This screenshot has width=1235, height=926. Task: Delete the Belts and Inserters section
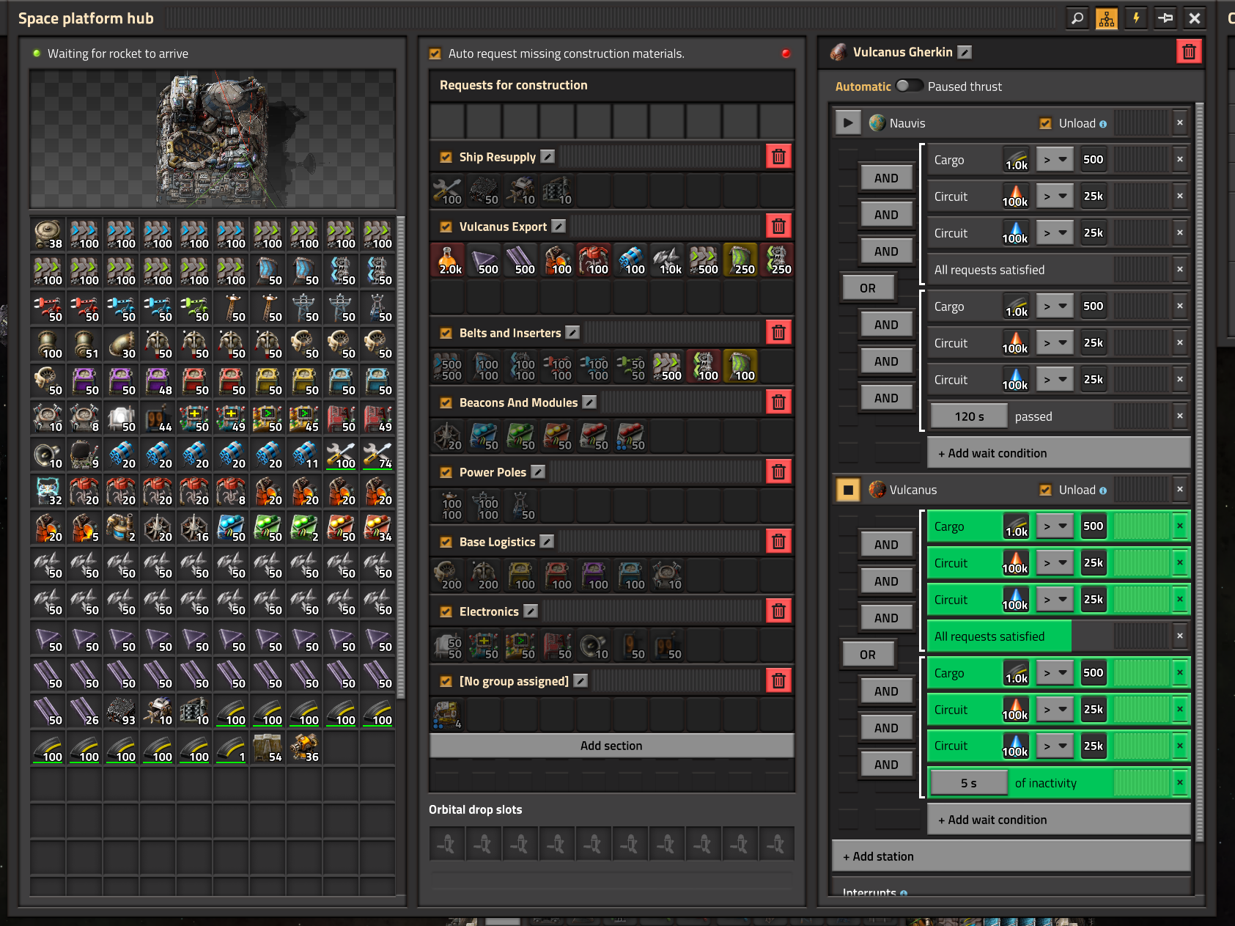tap(778, 333)
